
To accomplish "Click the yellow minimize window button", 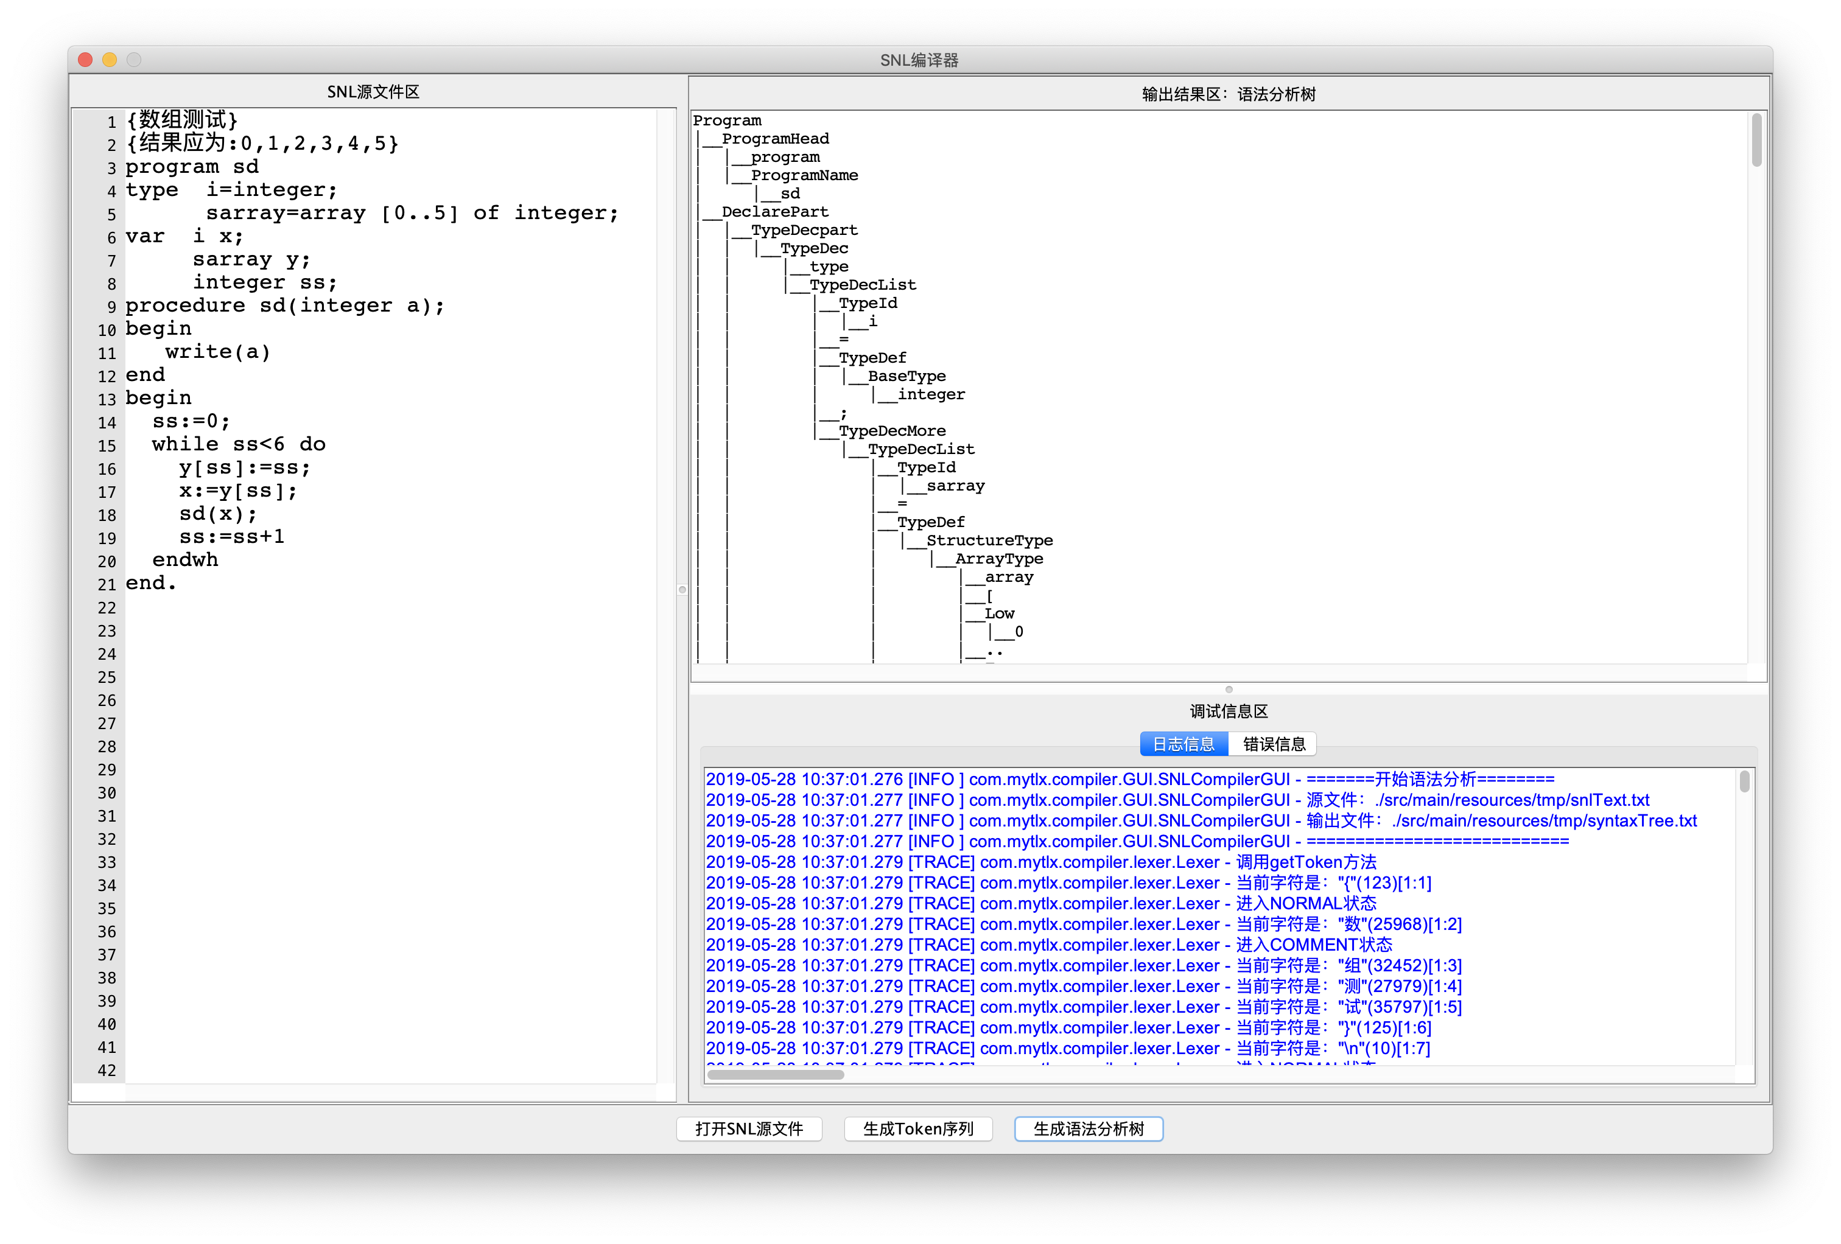I will pyautogui.click(x=110, y=60).
